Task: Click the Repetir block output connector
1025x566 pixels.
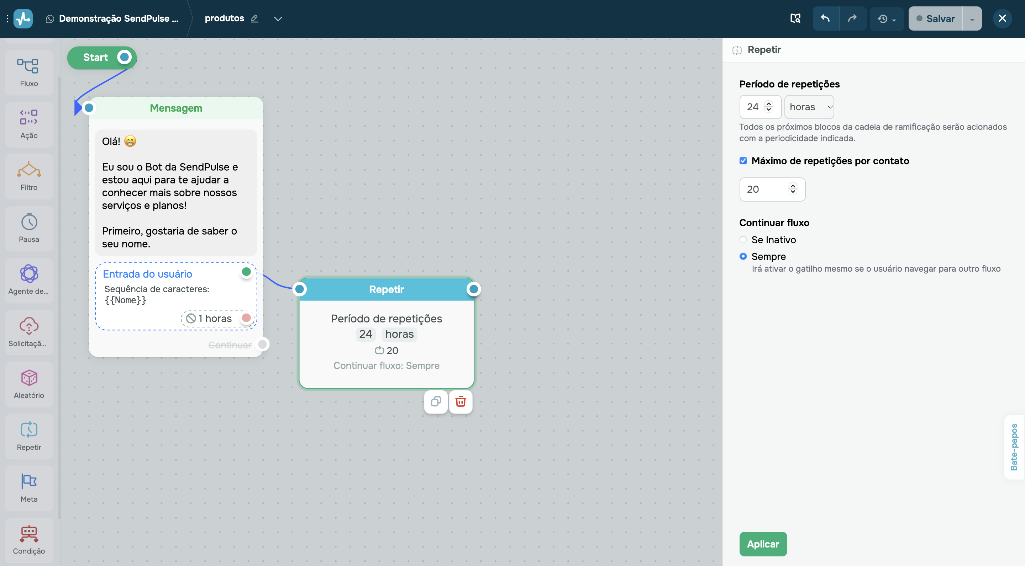Action: click(x=473, y=289)
